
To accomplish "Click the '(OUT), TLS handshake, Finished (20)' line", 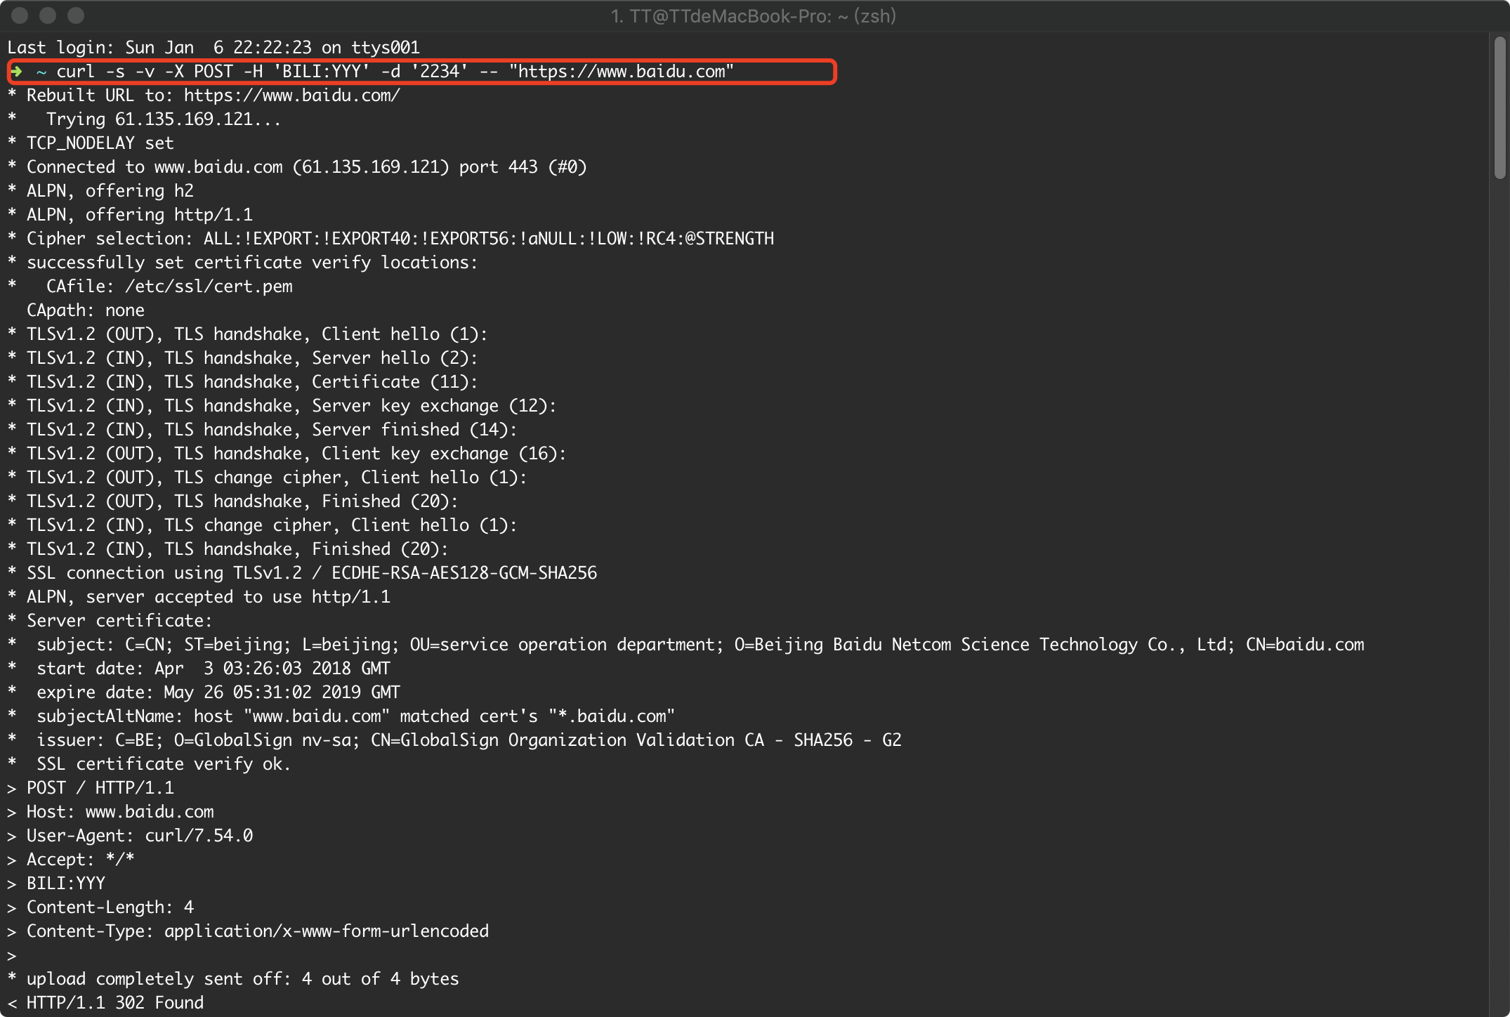I will point(232,501).
